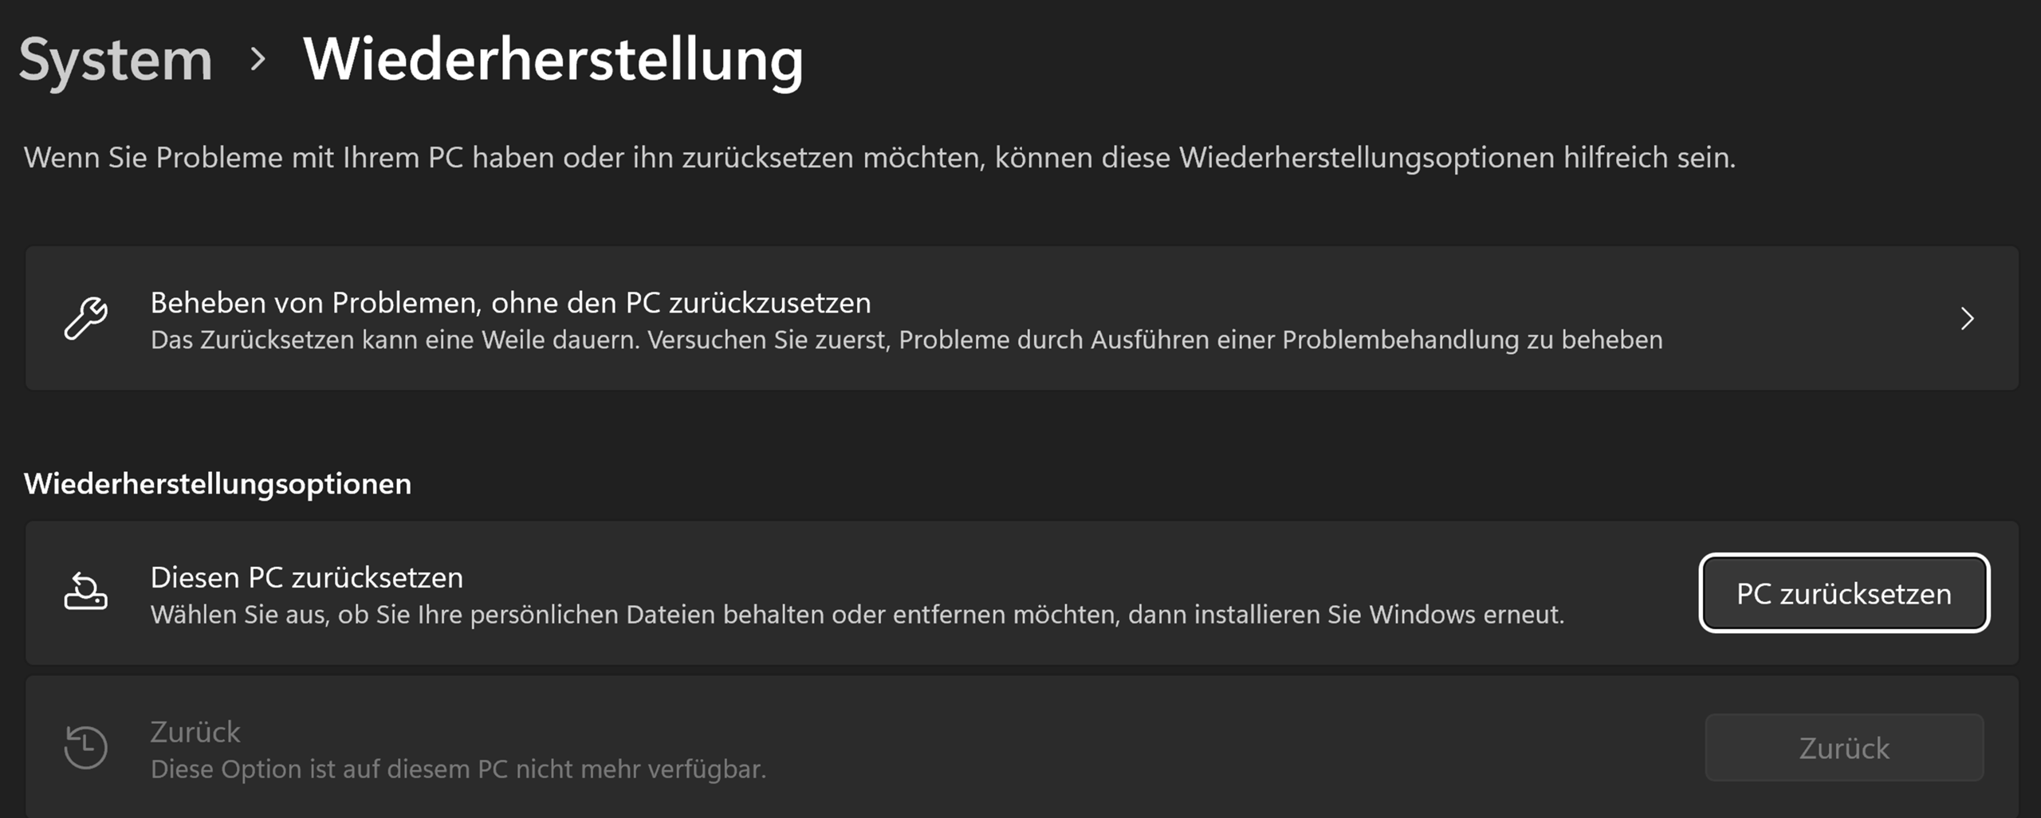This screenshot has width=2041, height=818.
Task: Click the reset PC drive icon
Action: [x=85, y=592]
